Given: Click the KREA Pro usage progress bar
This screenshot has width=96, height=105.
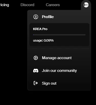Looking at the screenshot, I should tap(59, 35).
